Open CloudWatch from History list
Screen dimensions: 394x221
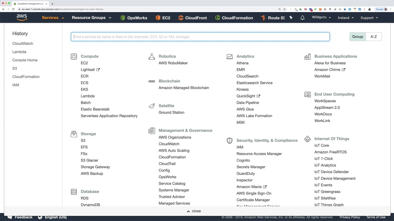point(22,44)
